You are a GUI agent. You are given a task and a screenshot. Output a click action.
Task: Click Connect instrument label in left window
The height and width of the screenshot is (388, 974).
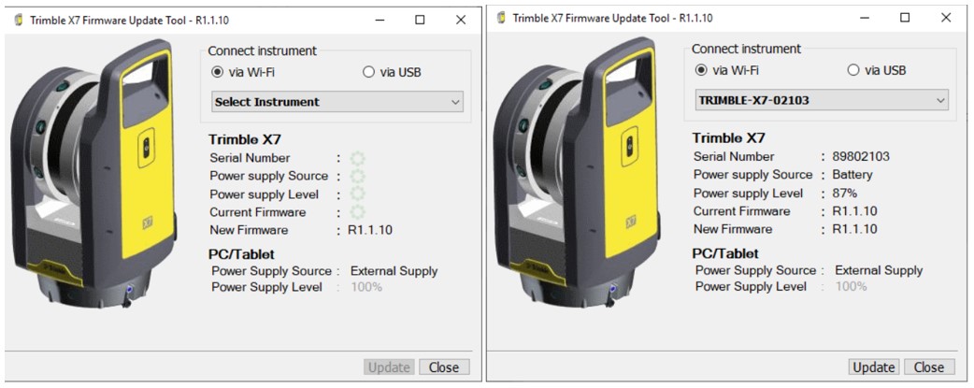click(262, 51)
